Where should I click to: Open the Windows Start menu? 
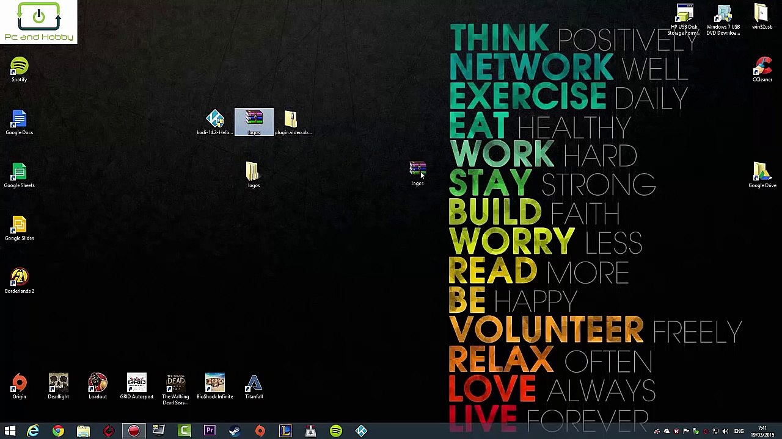pos(10,432)
